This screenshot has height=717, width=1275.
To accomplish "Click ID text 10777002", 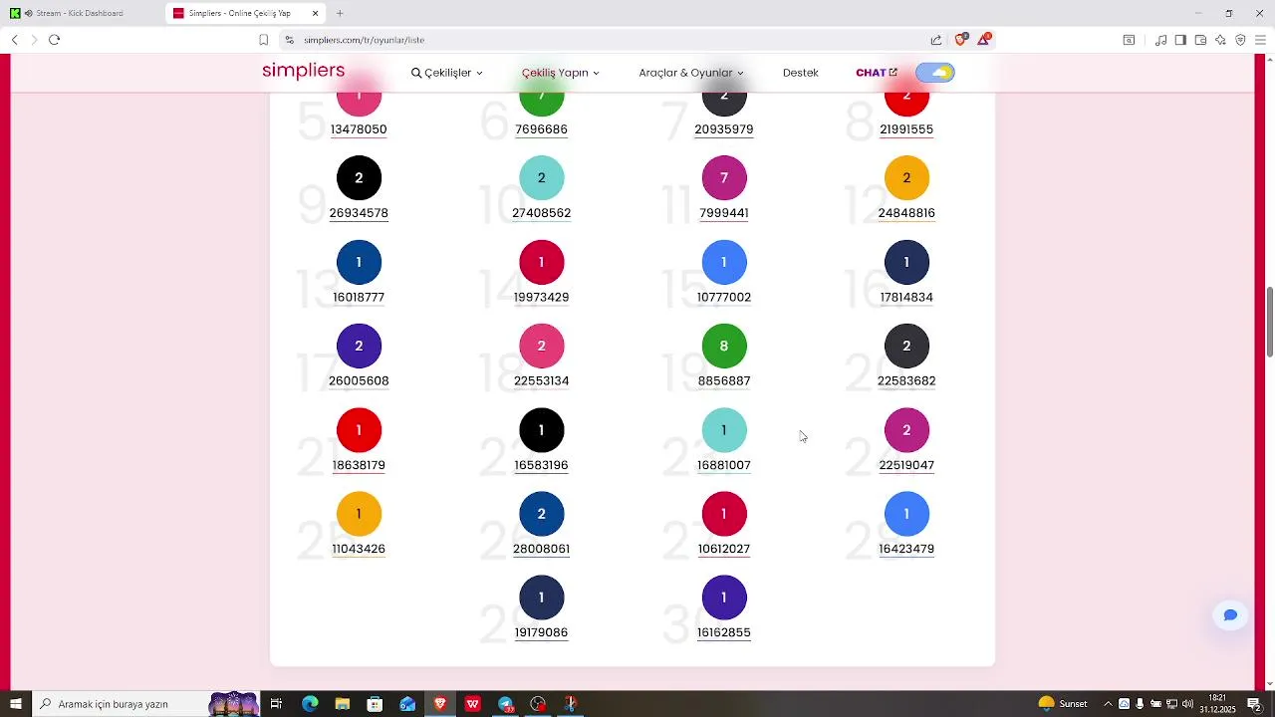I will tap(724, 298).
